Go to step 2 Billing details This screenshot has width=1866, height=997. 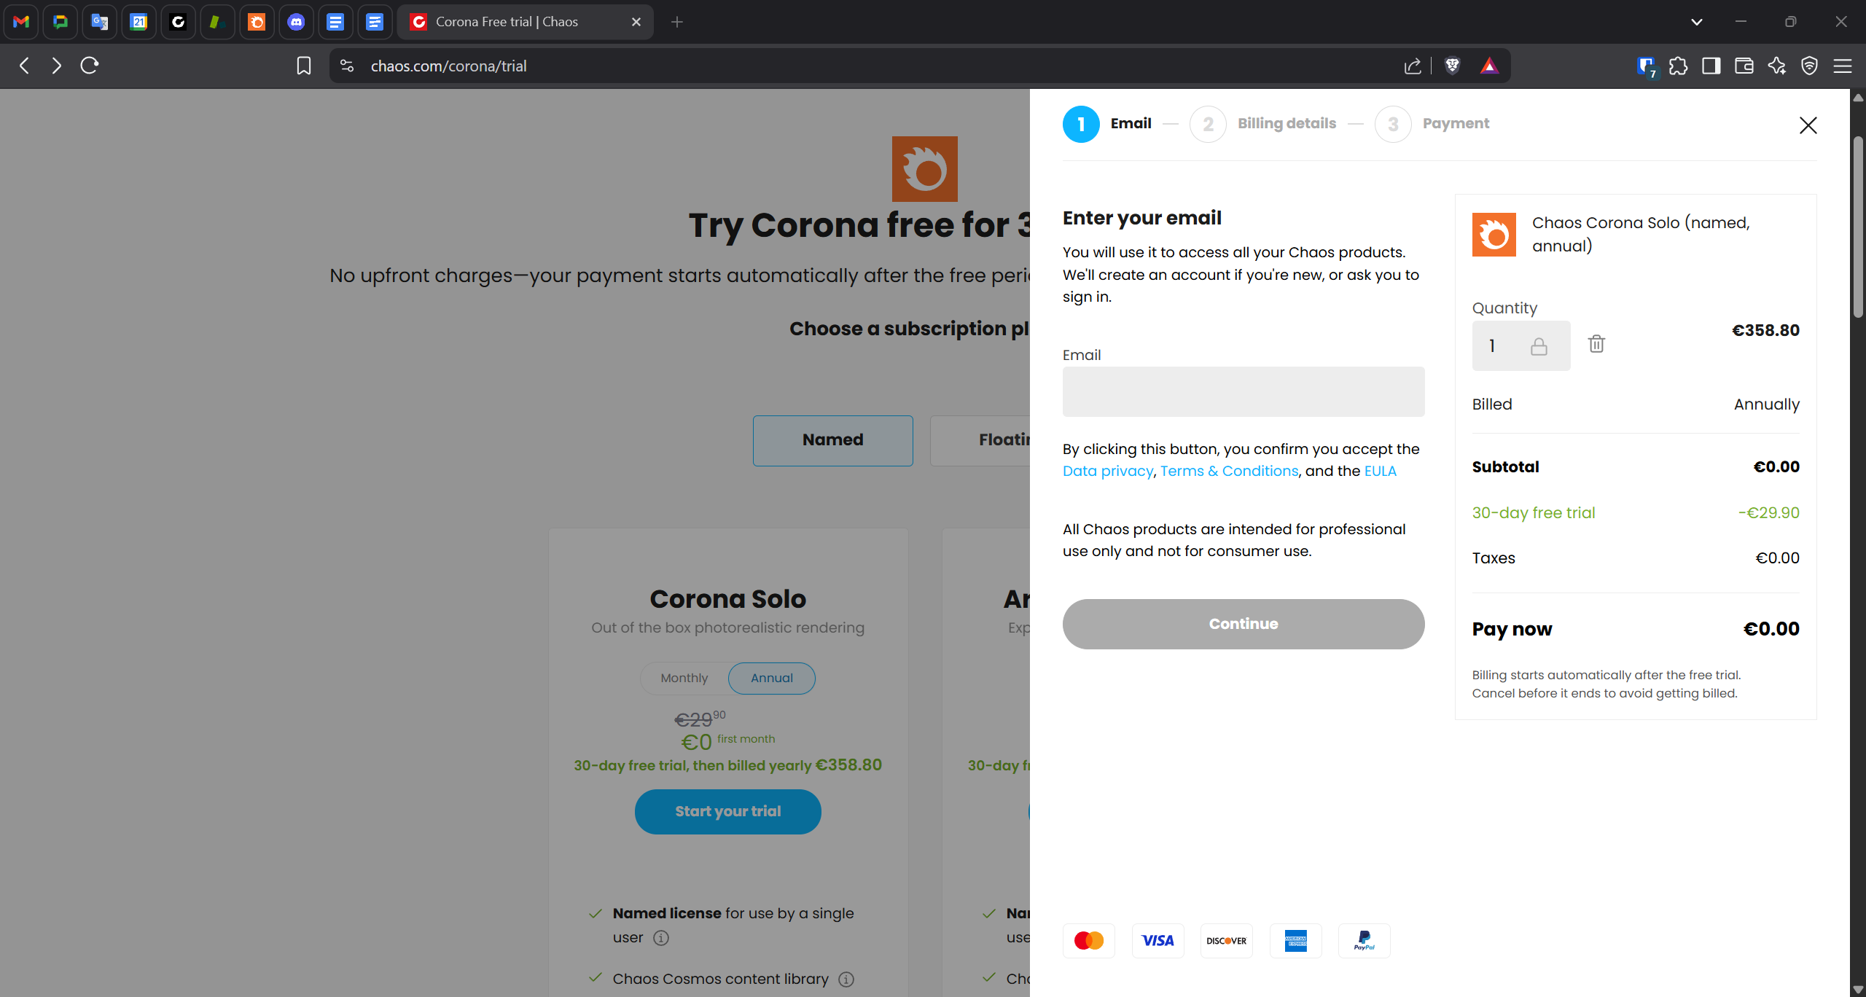(1263, 124)
